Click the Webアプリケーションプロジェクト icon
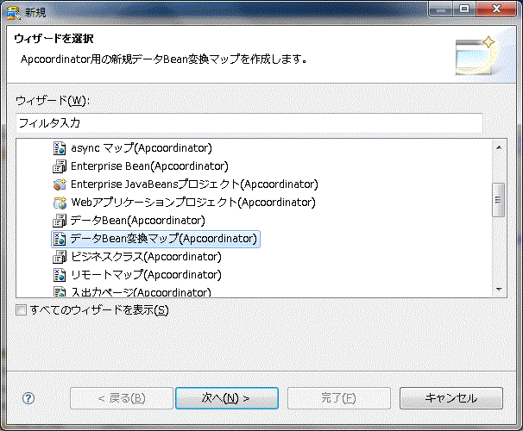The height and width of the screenshot is (431, 523). tap(60, 203)
